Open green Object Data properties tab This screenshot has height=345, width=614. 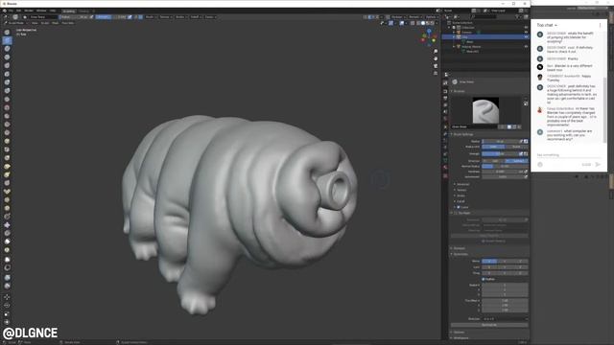(445, 161)
